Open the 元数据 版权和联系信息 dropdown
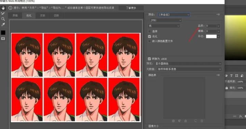Viewport: 246px width, 129px height. (189, 69)
